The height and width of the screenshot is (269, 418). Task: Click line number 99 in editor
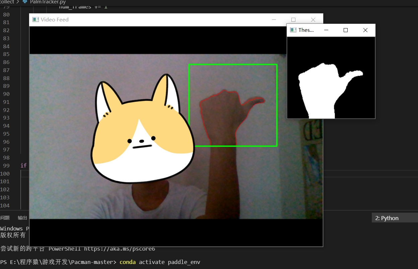(x=6, y=165)
